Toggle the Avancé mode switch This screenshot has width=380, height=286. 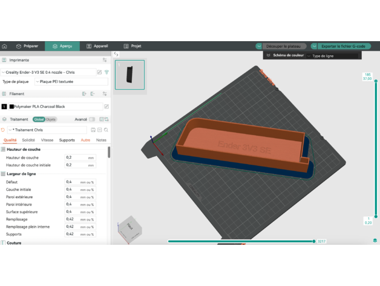tap(92, 119)
